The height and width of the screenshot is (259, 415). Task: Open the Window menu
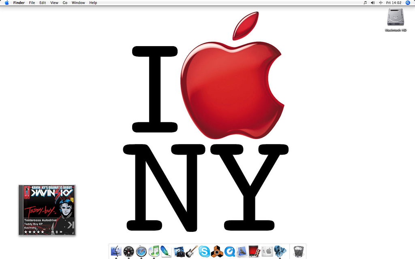coord(78,3)
